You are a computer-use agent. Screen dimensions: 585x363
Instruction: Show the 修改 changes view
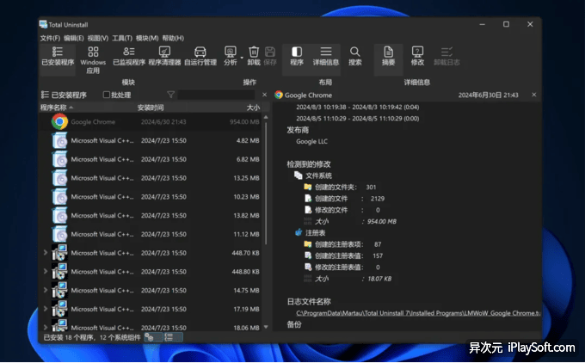click(x=417, y=57)
